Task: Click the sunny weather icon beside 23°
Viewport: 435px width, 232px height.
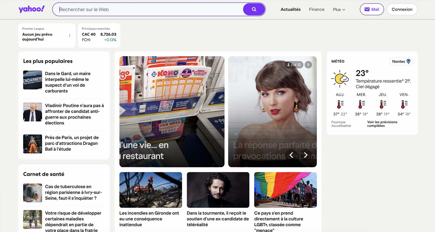Action: tap(340, 79)
